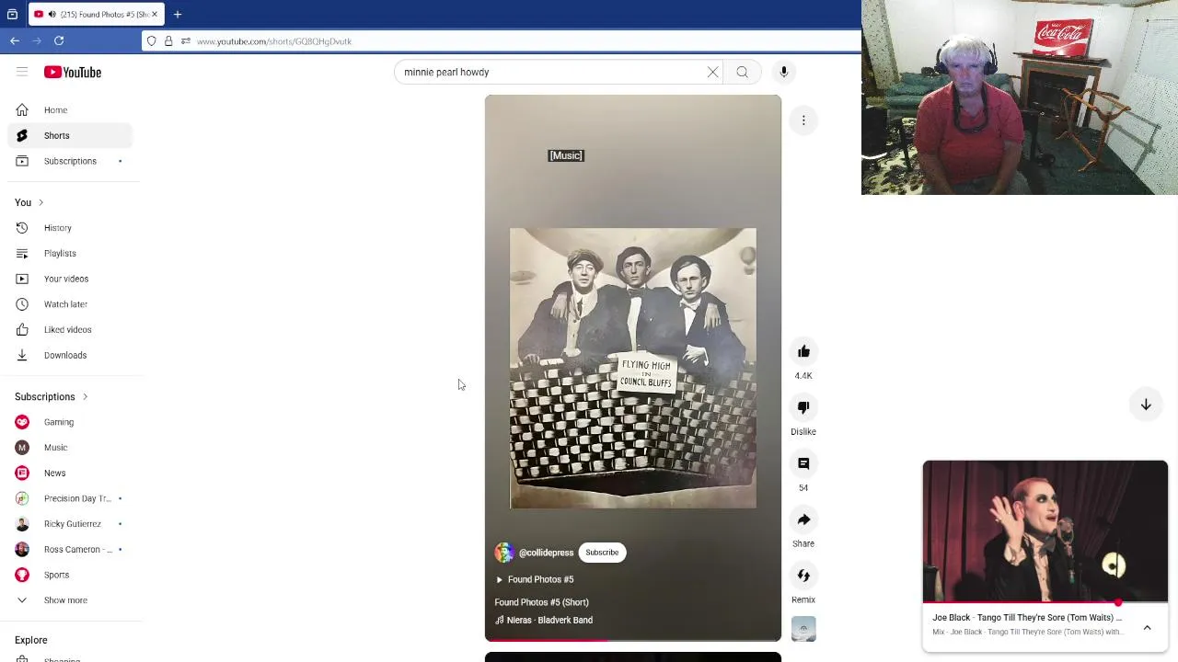The height and width of the screenshot is (662, 1178).
Task: Open the @collidepress channel name
Action: coord(546,553)
